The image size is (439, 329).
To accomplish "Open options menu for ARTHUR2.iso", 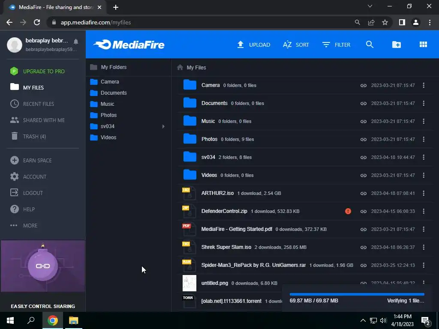I will pos(424,193).
